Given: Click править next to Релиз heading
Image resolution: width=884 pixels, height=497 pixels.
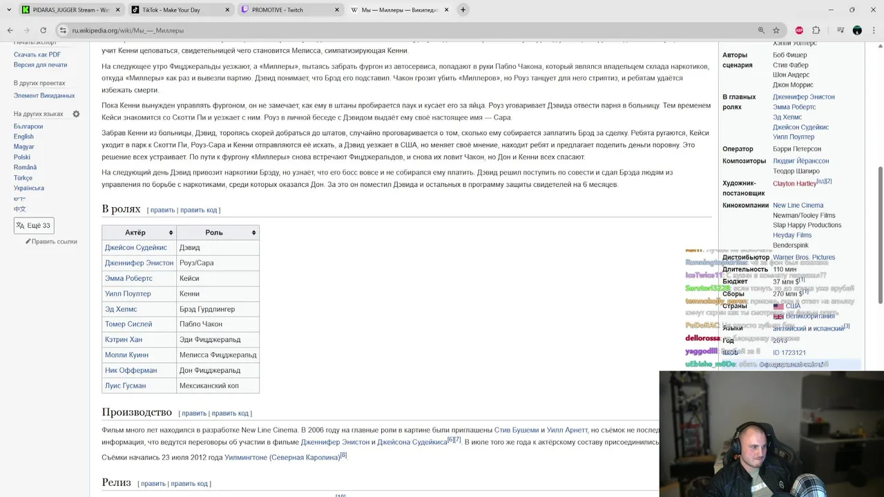Looking at the screenshot, I should pyautogui.click(x=153, y=484).
